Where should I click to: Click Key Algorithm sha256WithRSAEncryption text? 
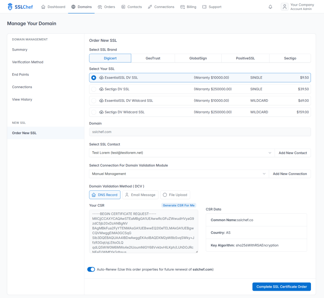[x=245, y=245]
